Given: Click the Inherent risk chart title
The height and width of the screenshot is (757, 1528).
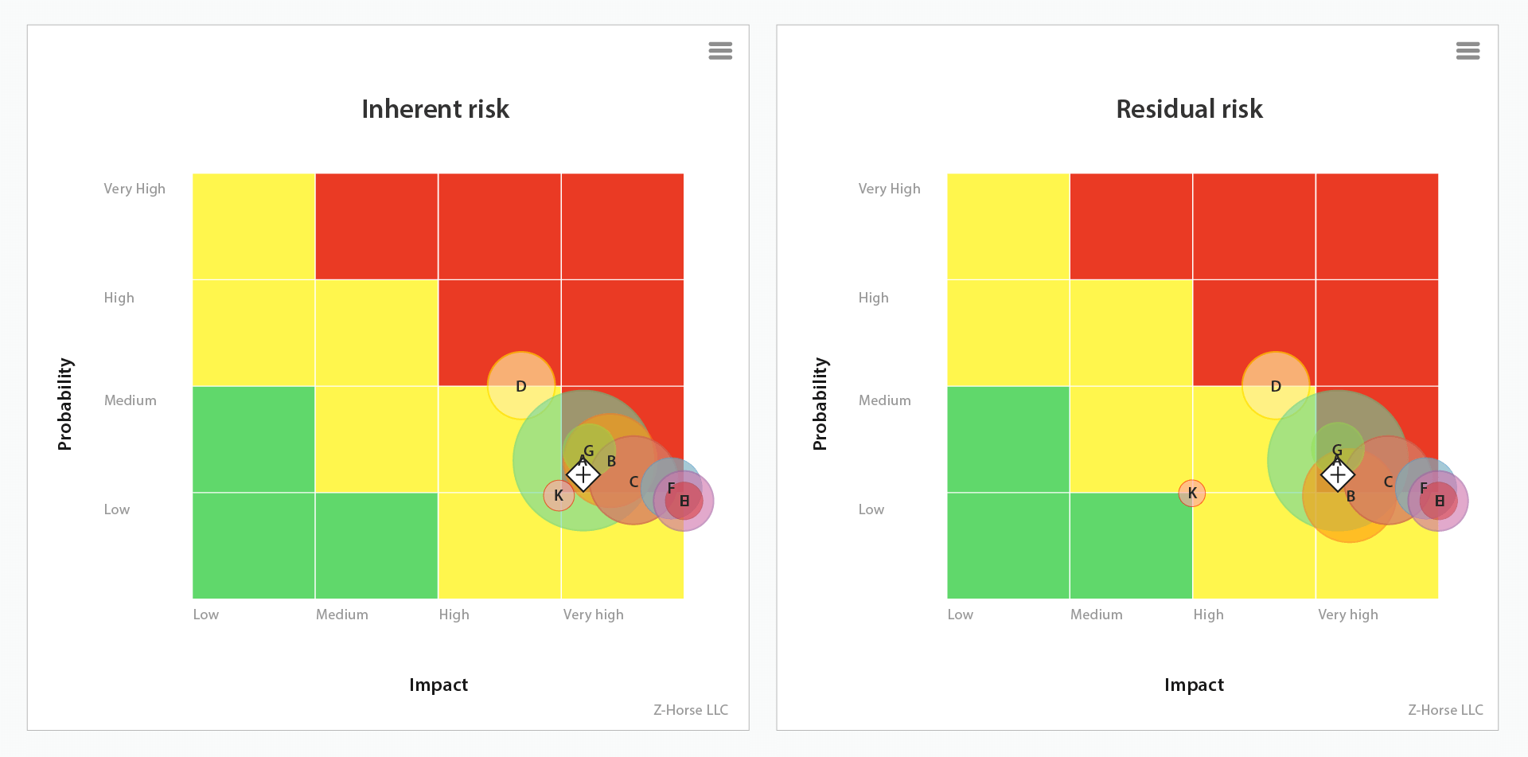Looking at the screenshot, I should (435, 109).
